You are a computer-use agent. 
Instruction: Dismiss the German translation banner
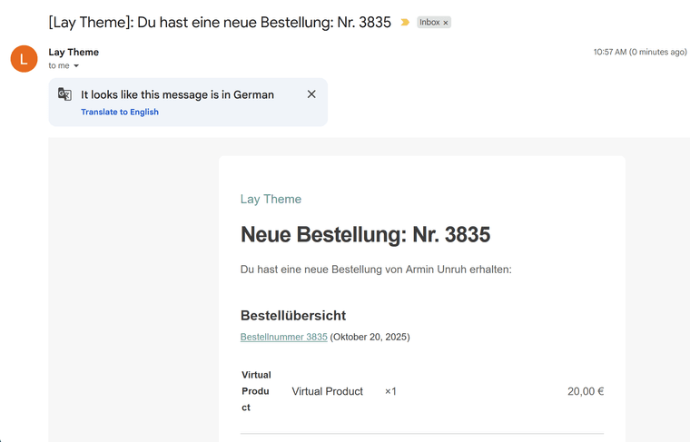pos(311,94)
